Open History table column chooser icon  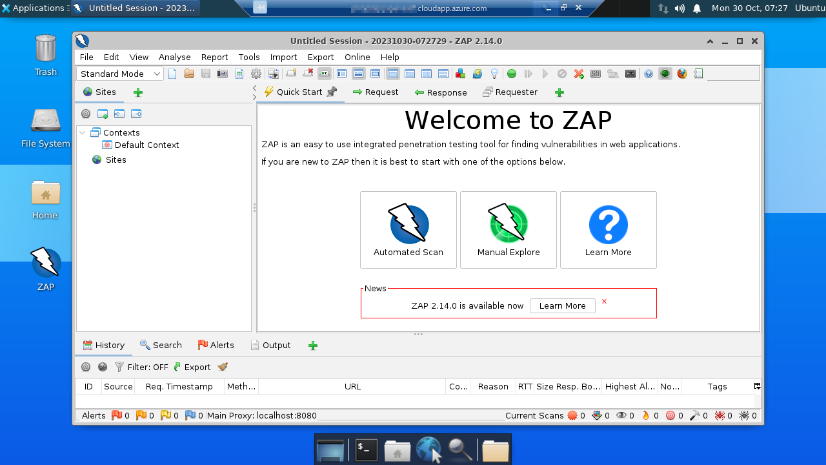(x=757, y=386)
